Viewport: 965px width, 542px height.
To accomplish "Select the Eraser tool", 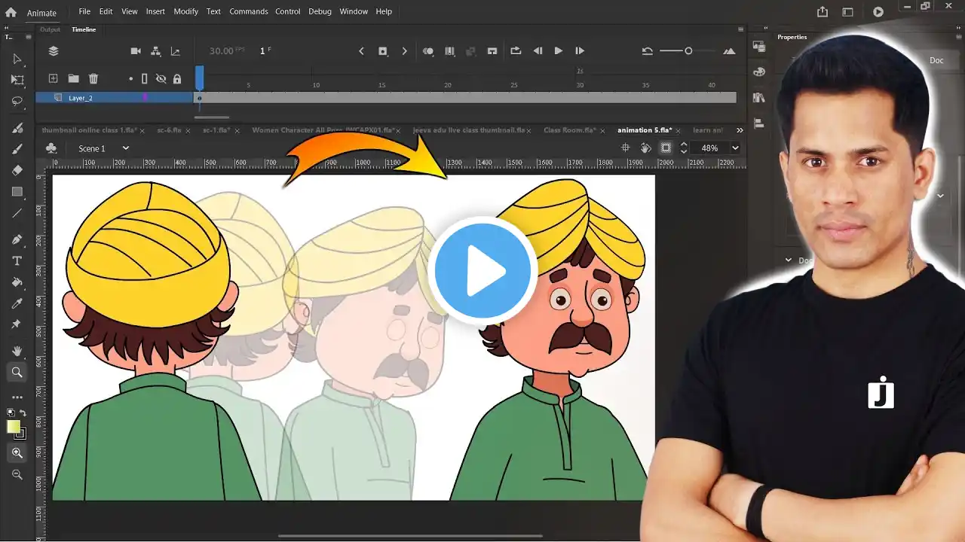I will [x=17, y=170].
